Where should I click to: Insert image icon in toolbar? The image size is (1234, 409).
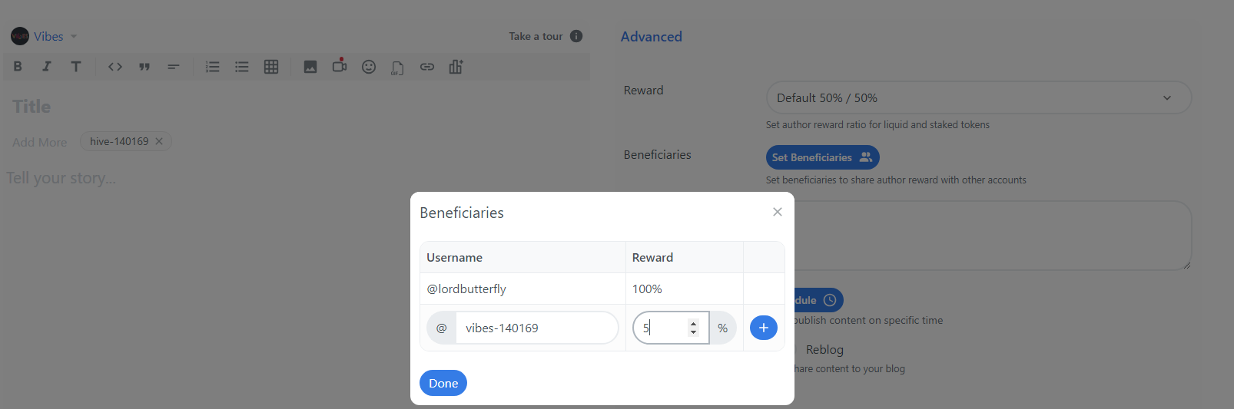tap(310, 67)
